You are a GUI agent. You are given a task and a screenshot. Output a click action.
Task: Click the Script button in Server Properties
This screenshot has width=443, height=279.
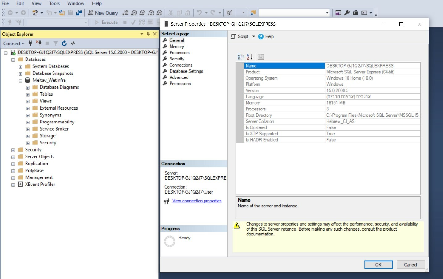click(240, 36)
